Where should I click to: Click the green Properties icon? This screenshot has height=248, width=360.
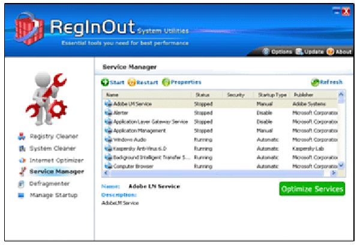point(166,82)
